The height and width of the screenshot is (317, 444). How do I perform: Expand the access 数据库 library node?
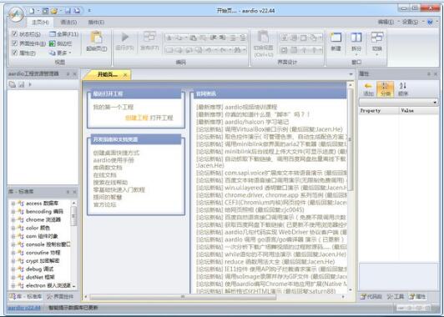(13, 204)
